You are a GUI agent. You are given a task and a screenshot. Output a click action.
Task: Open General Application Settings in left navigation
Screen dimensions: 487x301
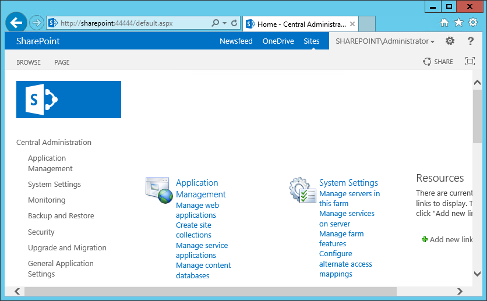61,269
